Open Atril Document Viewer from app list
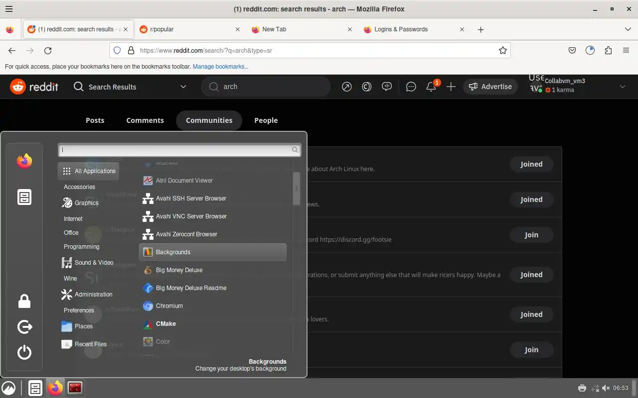Image resolution: width=638 pixels, height=398 pixels. click(x=212, y=181)
